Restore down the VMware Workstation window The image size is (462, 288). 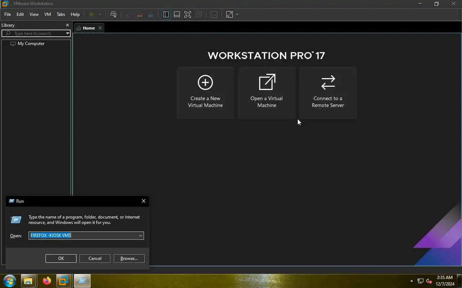click(437, 4)
